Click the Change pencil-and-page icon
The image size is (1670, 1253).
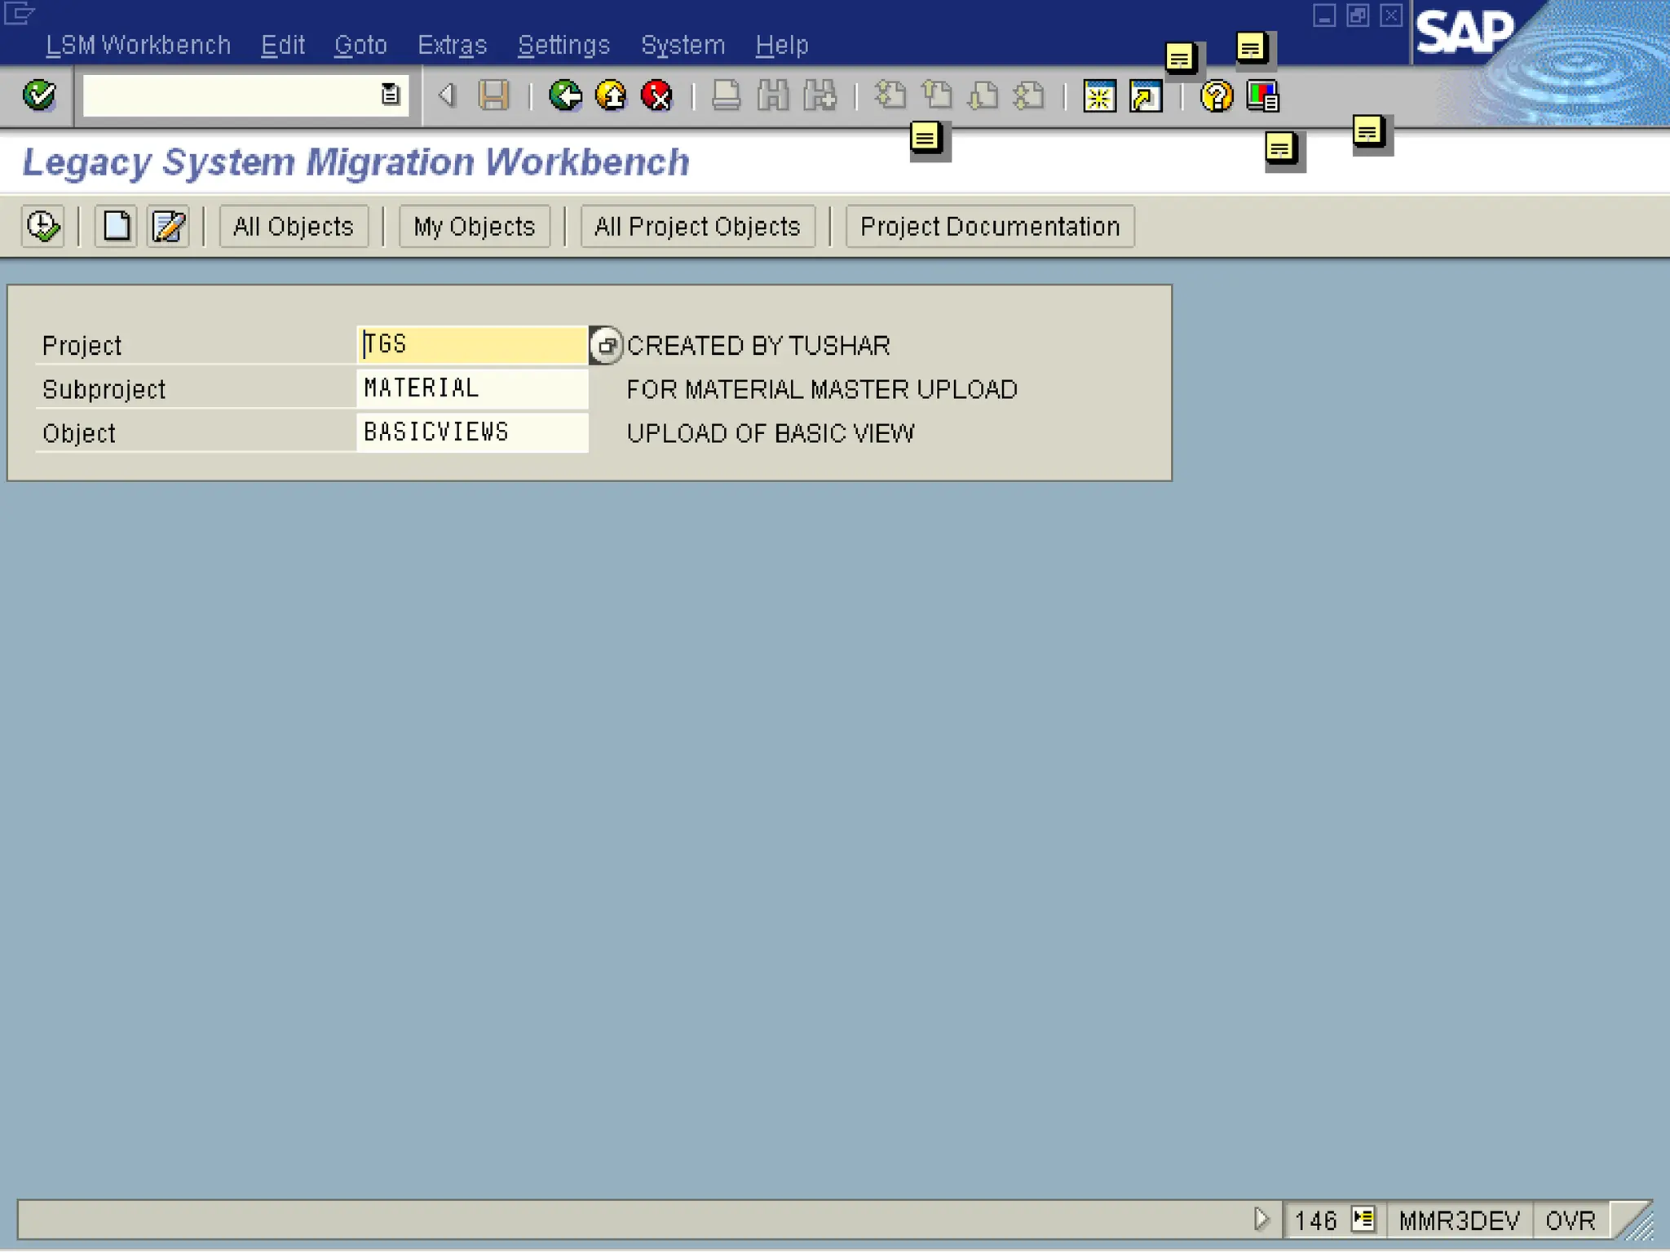168,227
